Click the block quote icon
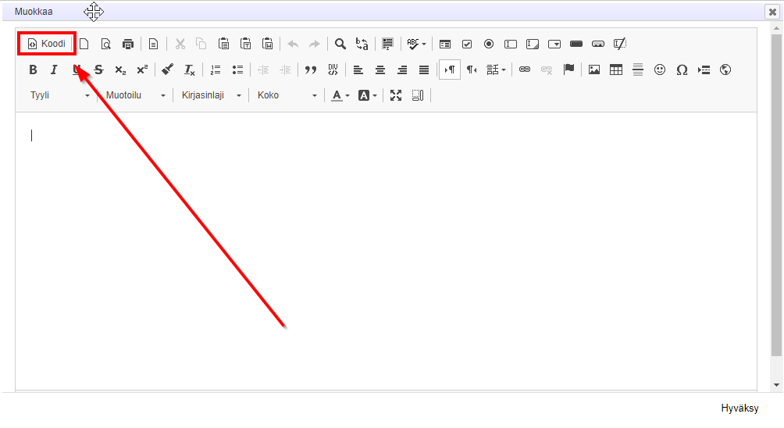 pyautogui.click(x=311, y=70)
